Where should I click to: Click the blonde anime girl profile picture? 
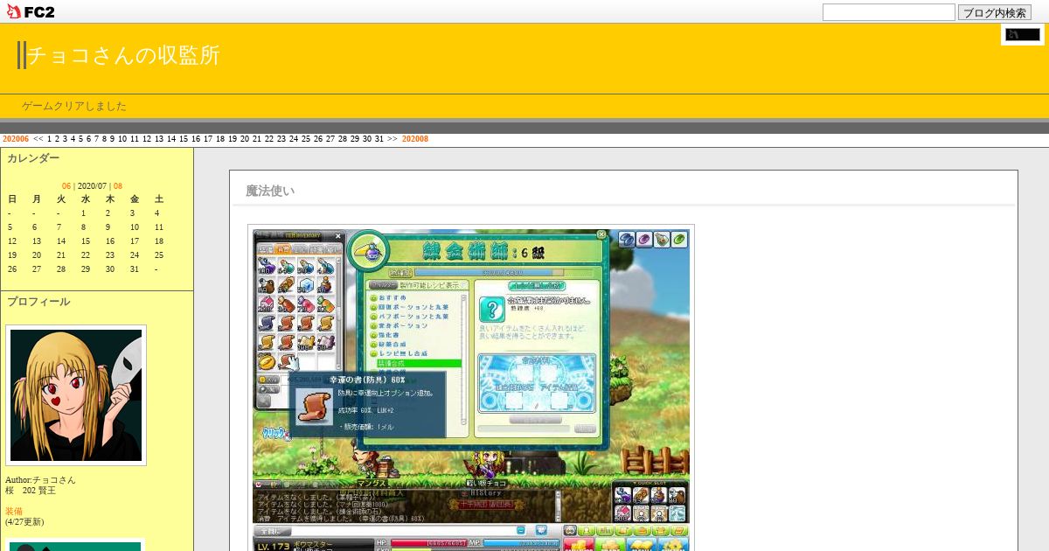point(76,395)
